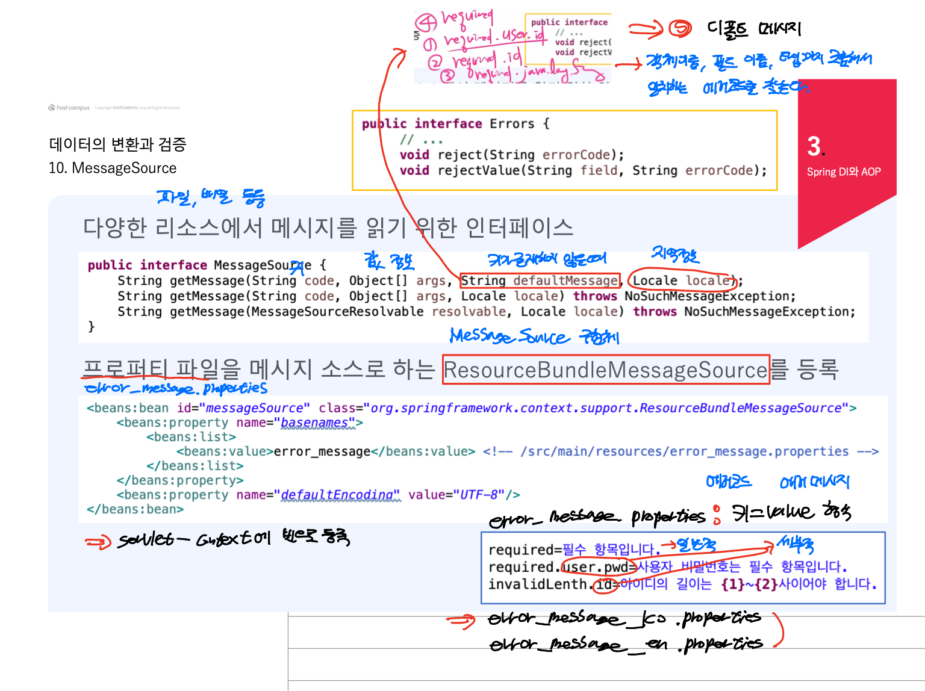Click the property name 'defaultEncoding'
Viewport: 925px width, 691px height.
coord(337,495)
